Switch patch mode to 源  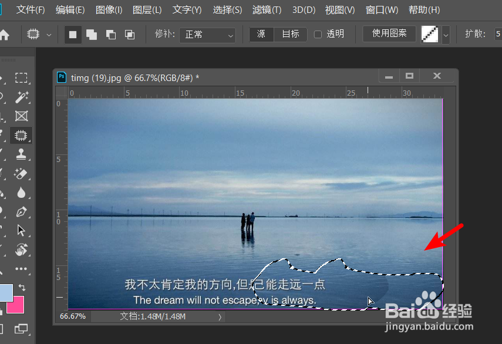coord(261,34)
